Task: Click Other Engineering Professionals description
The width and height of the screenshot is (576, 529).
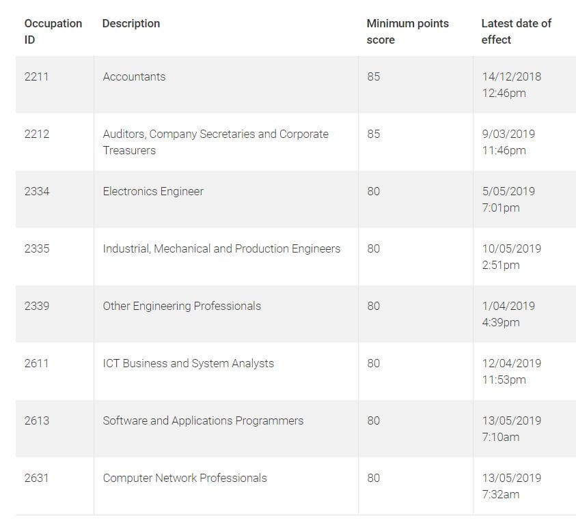Action: coord(182,306)
